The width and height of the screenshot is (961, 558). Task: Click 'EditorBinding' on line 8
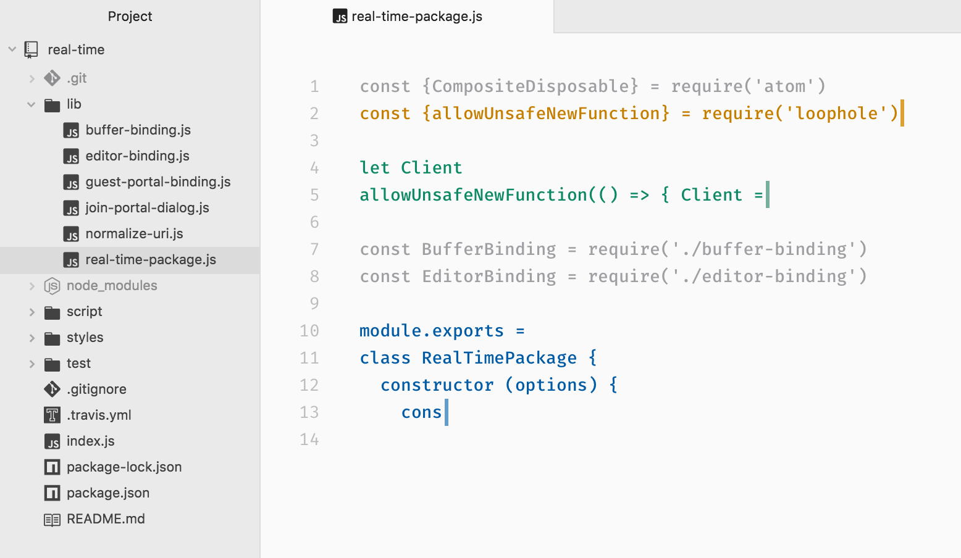(489, 277)
